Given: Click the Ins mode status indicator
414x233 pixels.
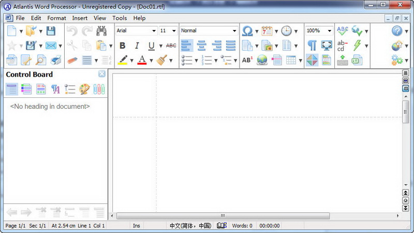Looking at the screenshot, I should (x=137, y=226).
